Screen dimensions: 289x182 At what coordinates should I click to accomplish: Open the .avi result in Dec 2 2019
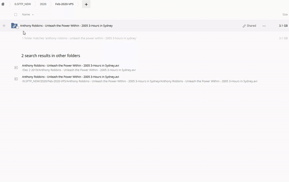click(70, 65)
